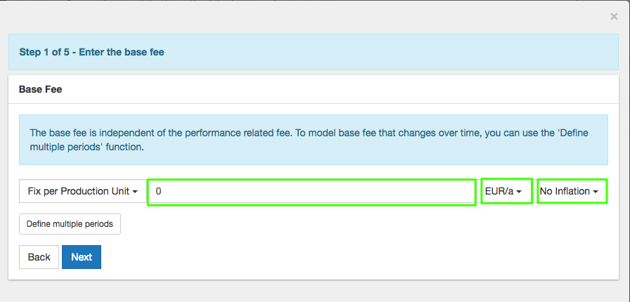Proceed with the blue Next button
Screen dimensions: 630x302
coord(82,257)
